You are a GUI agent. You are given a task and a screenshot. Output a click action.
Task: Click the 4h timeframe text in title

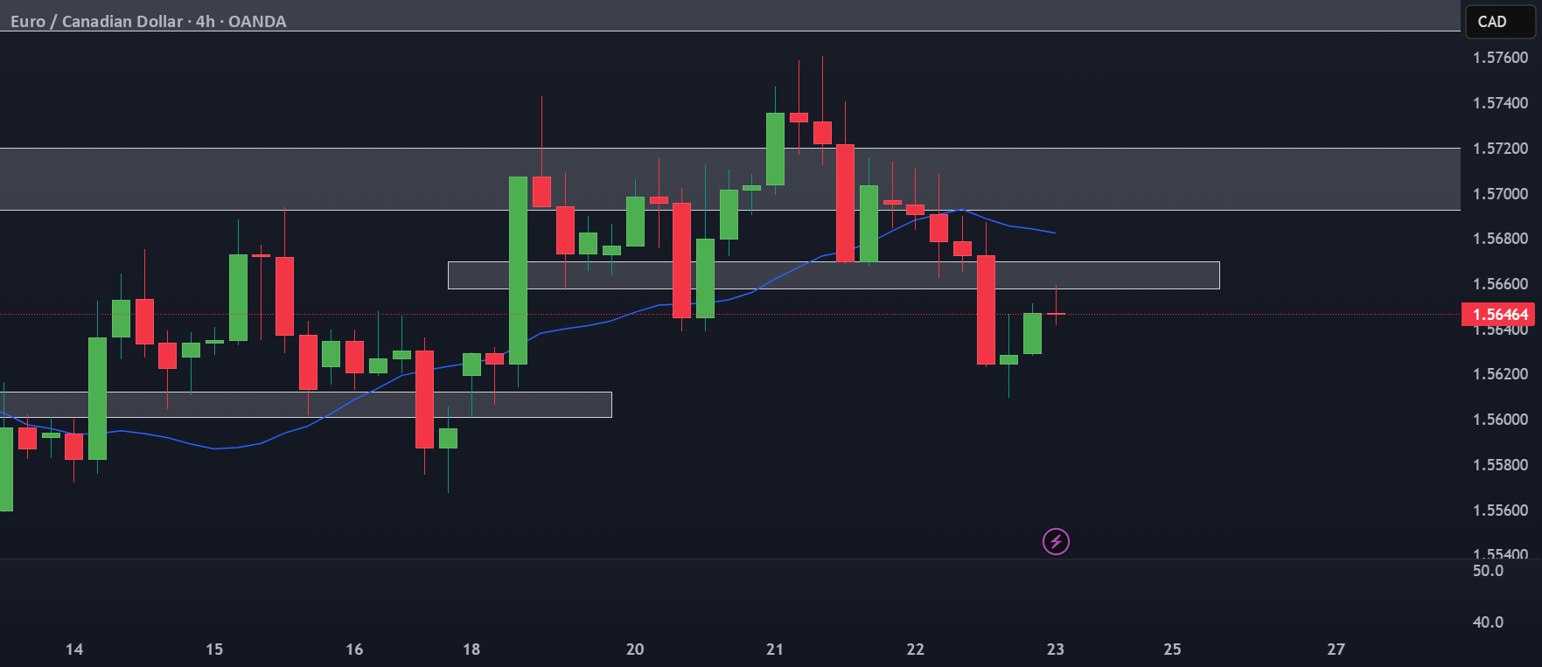[x=206, y=22]
